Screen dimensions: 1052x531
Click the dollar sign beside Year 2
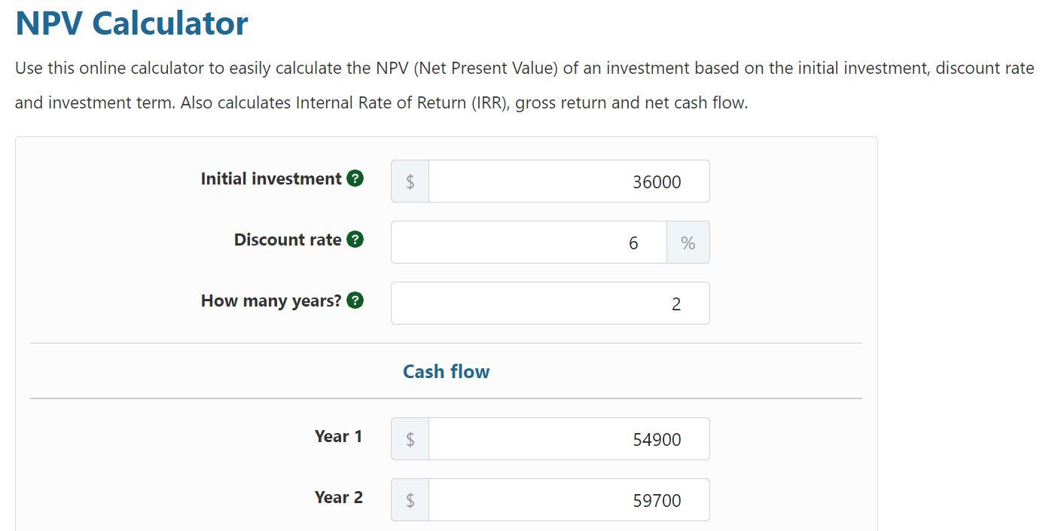(x=409, y=499)
